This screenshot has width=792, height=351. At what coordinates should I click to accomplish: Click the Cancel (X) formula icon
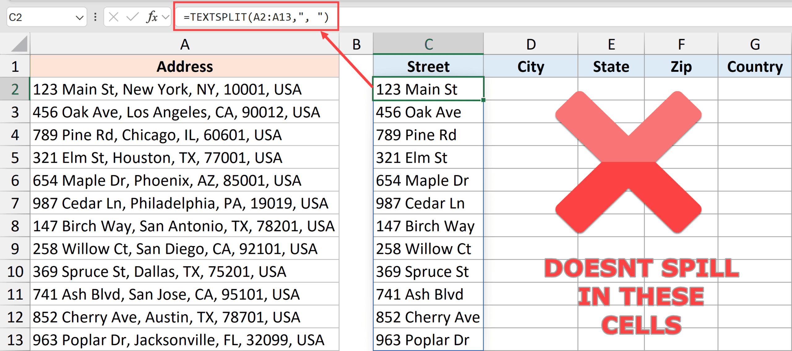click(x=114, y=17)
